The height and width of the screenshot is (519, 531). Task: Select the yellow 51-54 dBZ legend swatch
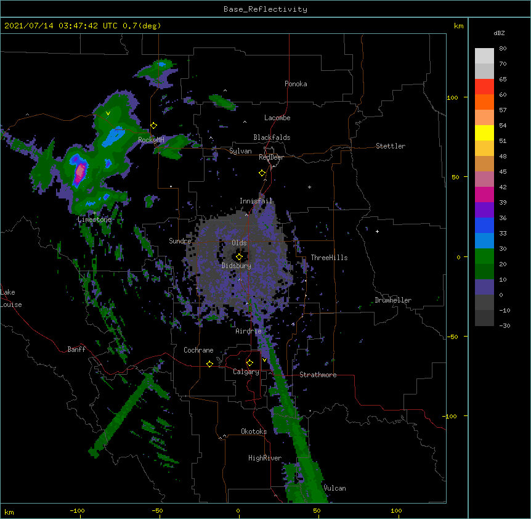point(484,133)
